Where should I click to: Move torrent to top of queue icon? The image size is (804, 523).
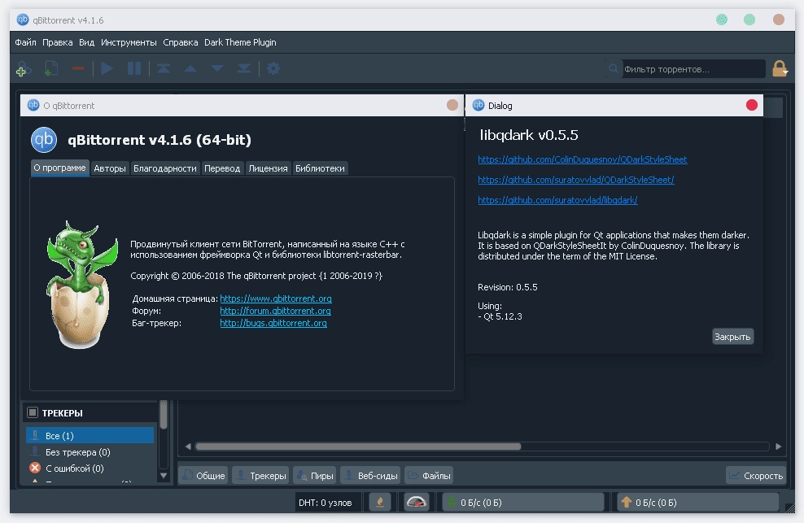click(x=164, y=68)
